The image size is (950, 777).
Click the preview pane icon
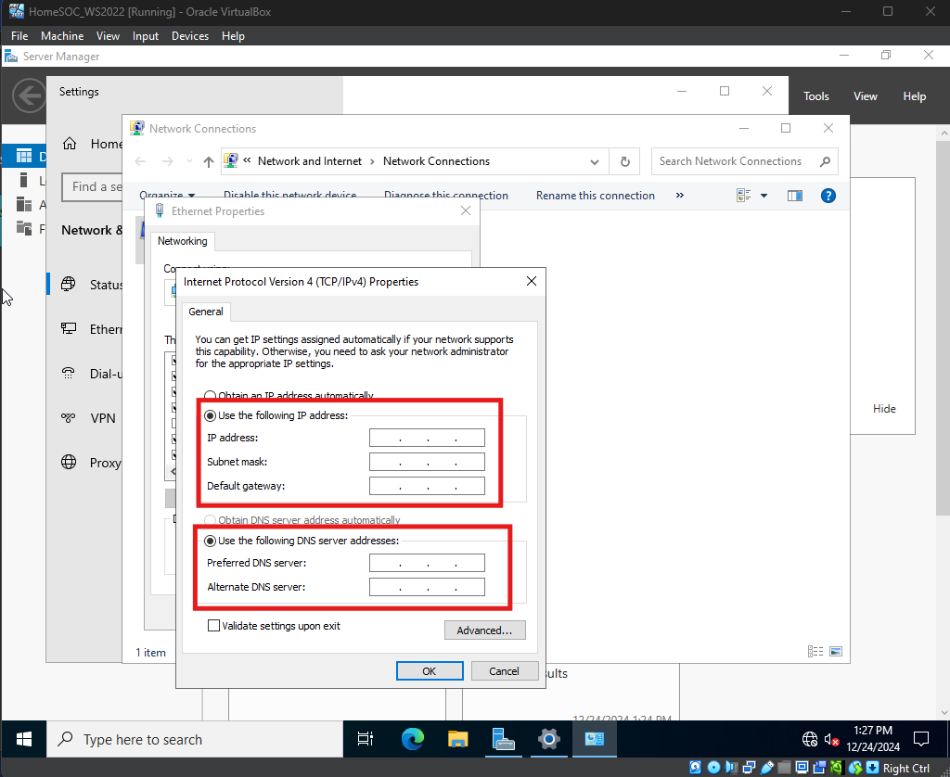(x=794, y=196)
